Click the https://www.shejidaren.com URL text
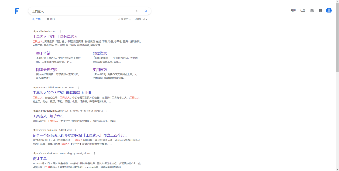Viewport: 339px width, 171px height. click(48, 153)
